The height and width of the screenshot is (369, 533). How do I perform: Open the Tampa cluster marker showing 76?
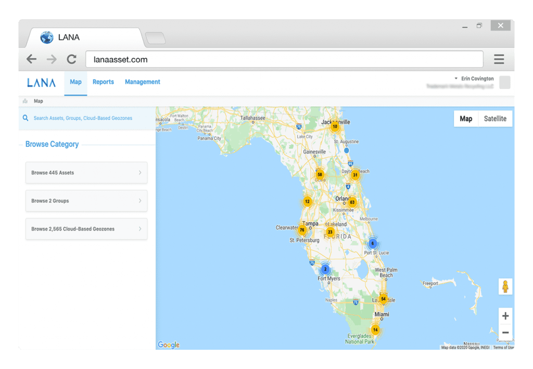[302, 228]
